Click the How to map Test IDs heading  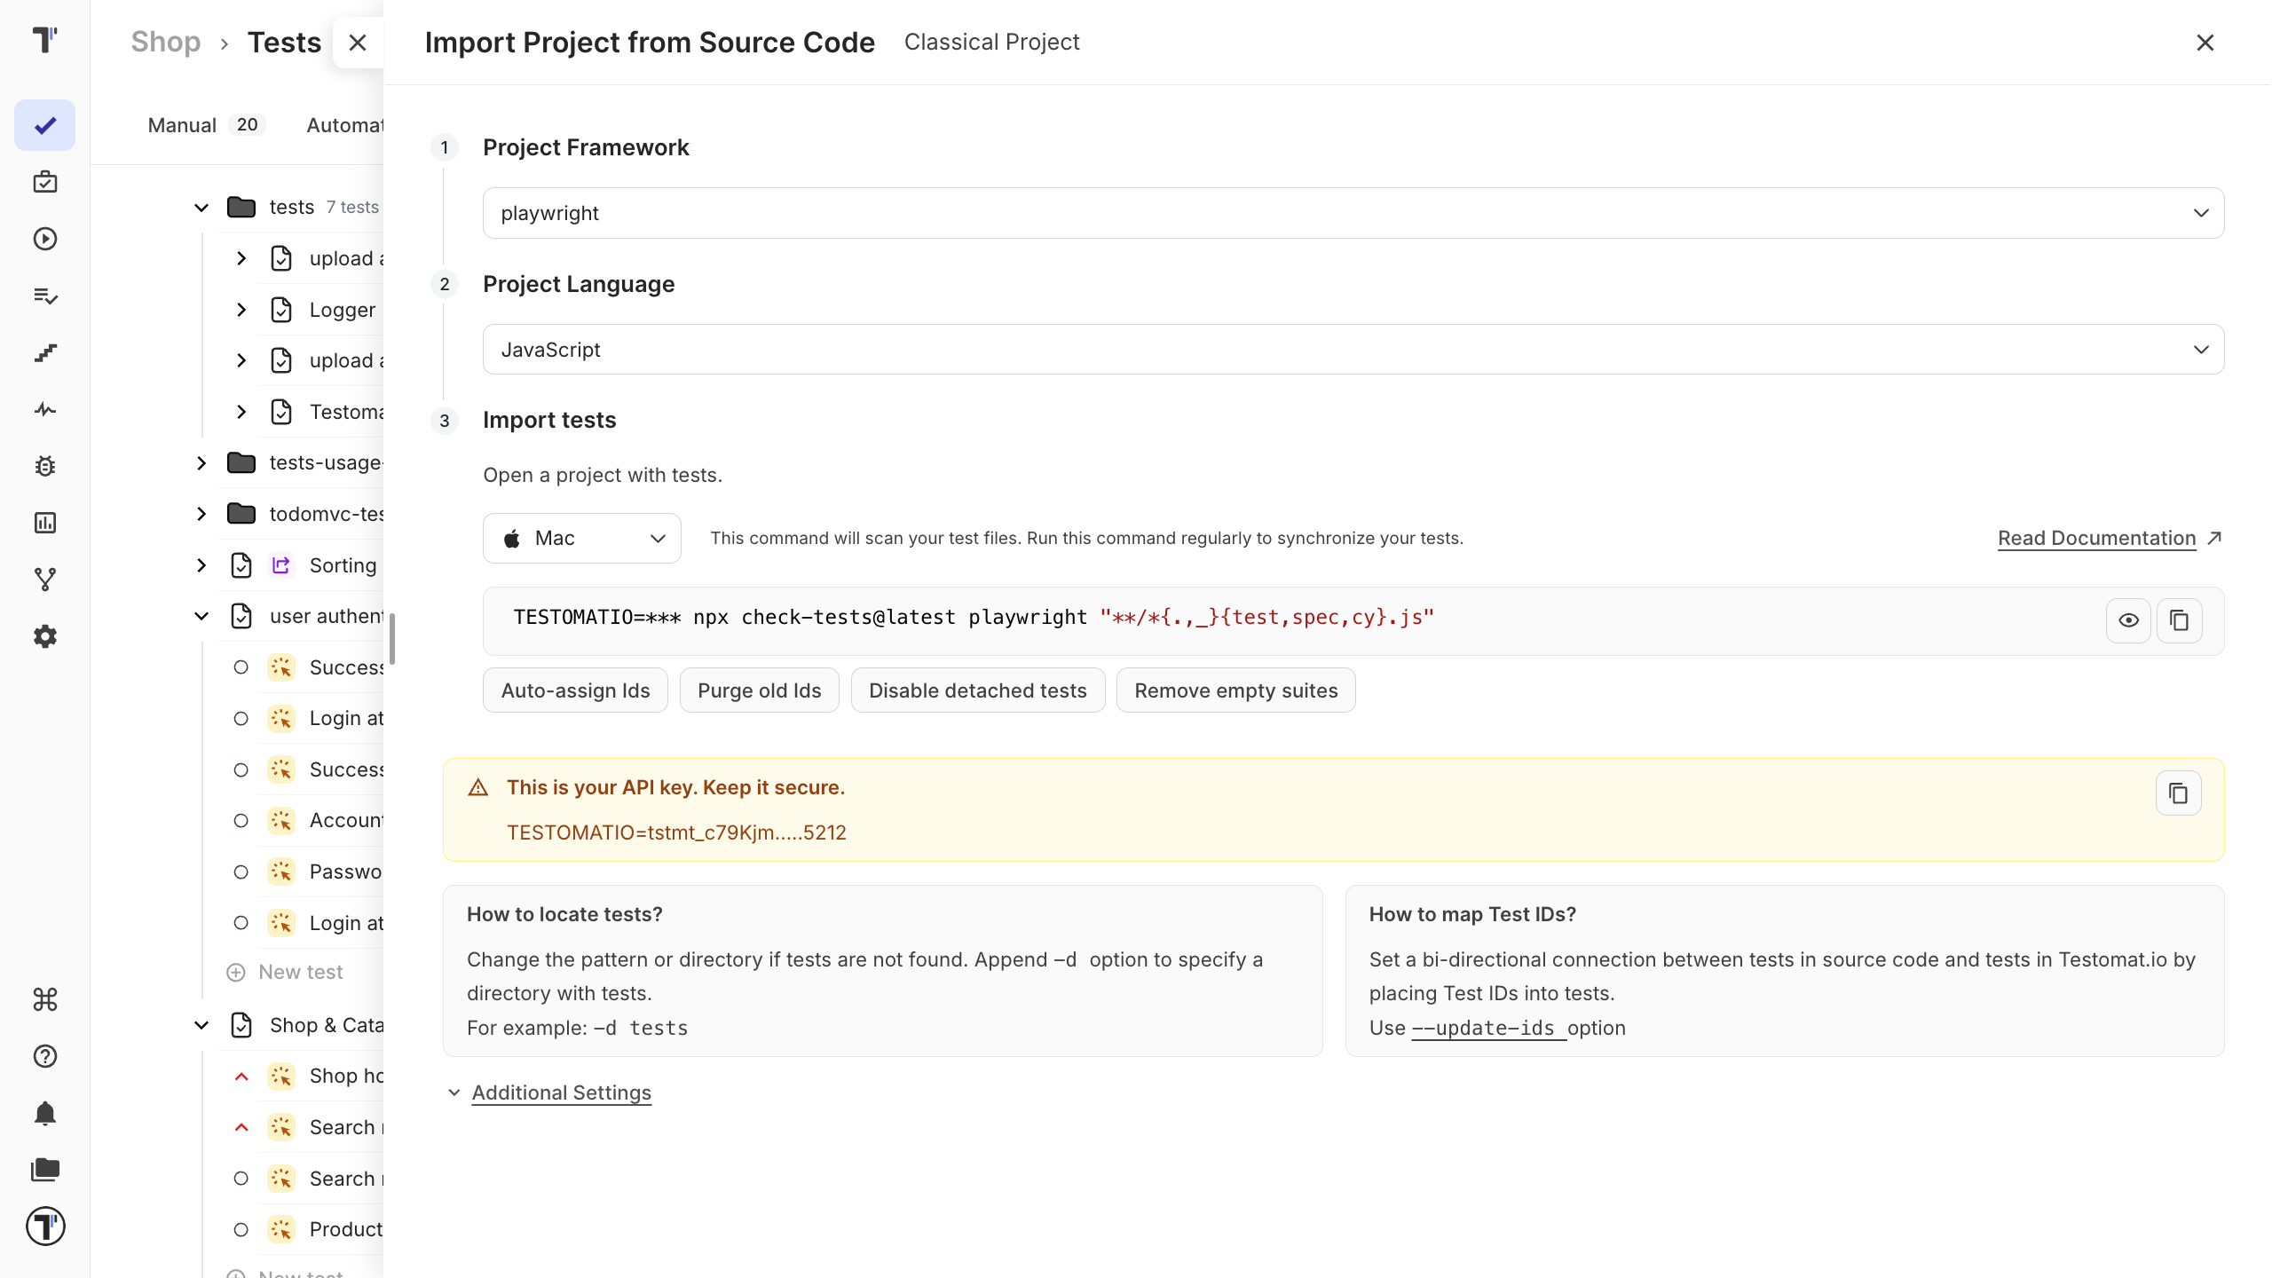1472,914
